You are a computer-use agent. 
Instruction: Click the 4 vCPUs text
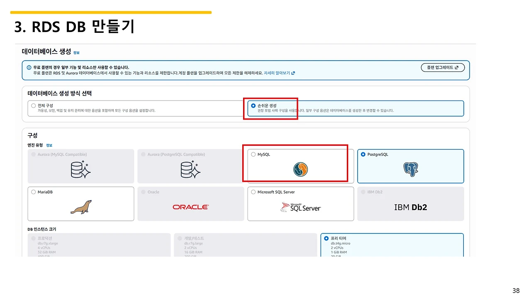pyautogui.click(x=44, y=248)
